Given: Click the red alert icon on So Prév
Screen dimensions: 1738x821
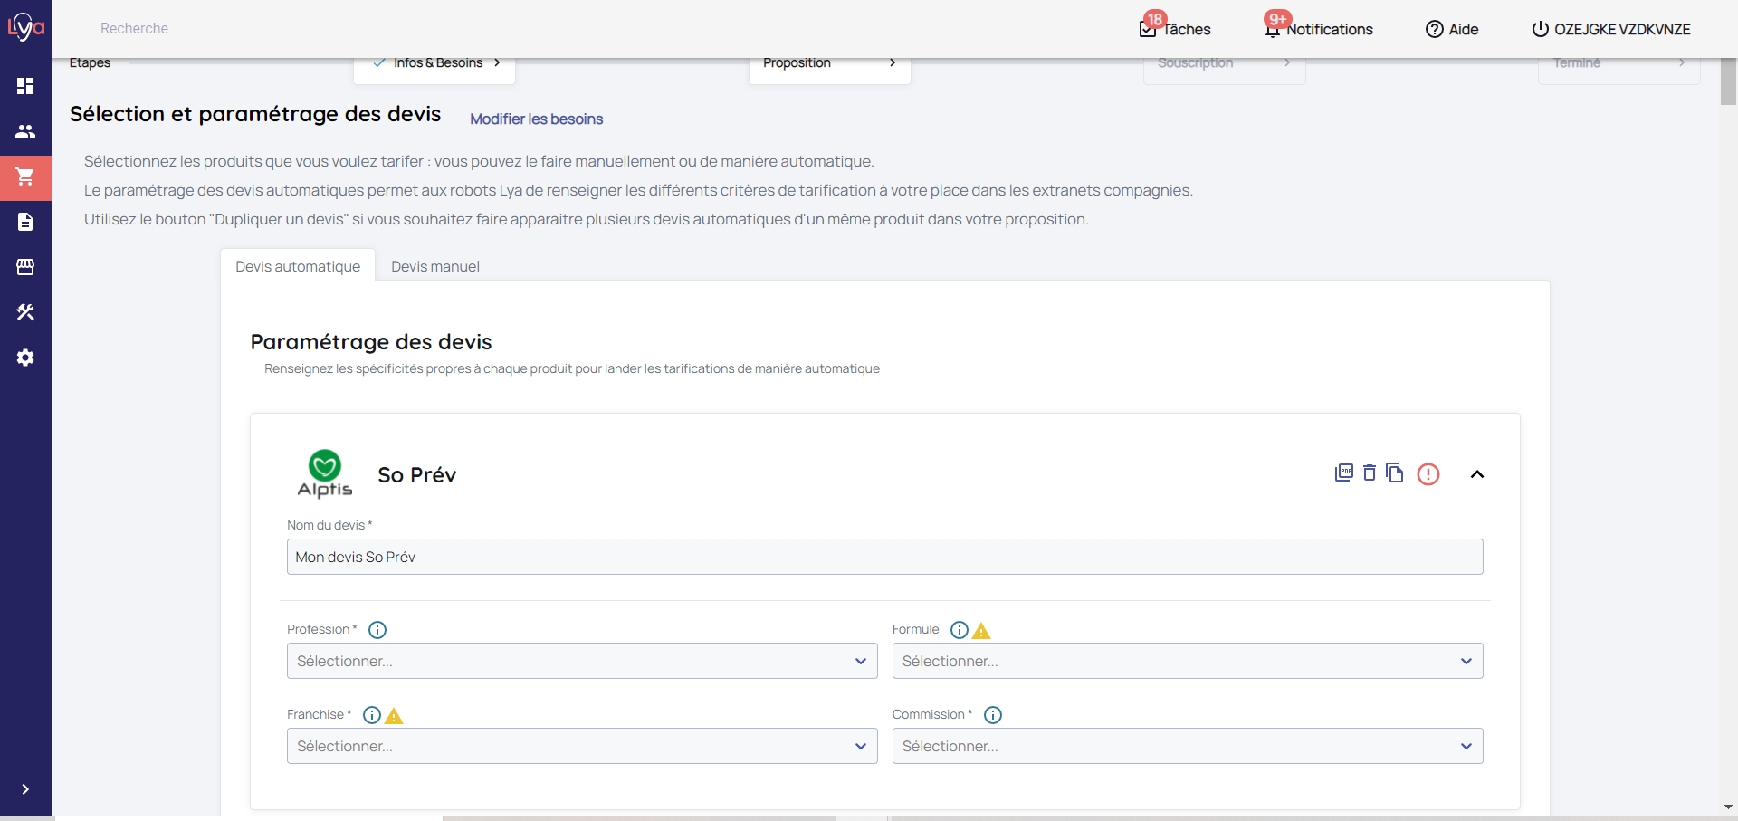Looking at the screenshot, I should 1428,474.
